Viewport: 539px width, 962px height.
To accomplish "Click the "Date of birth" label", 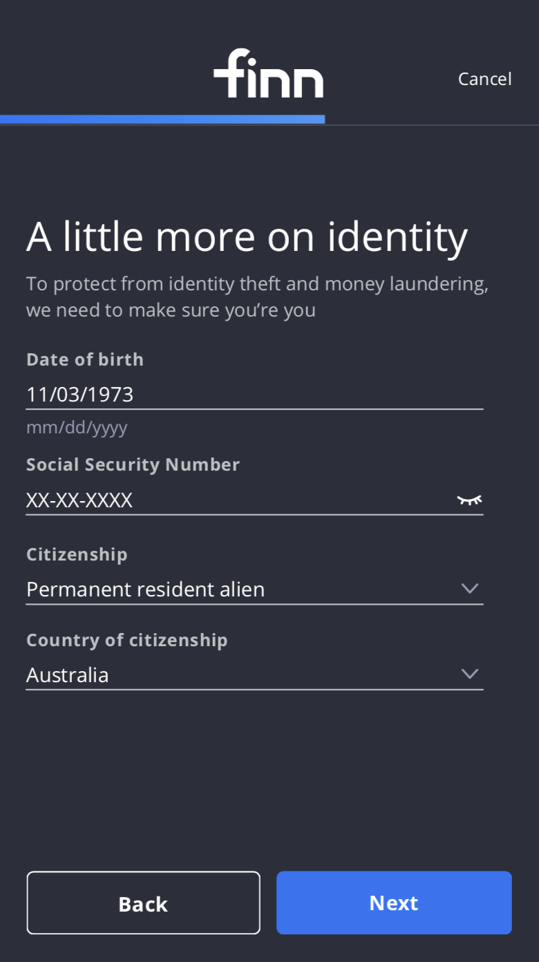I will (x=85, y=359).
